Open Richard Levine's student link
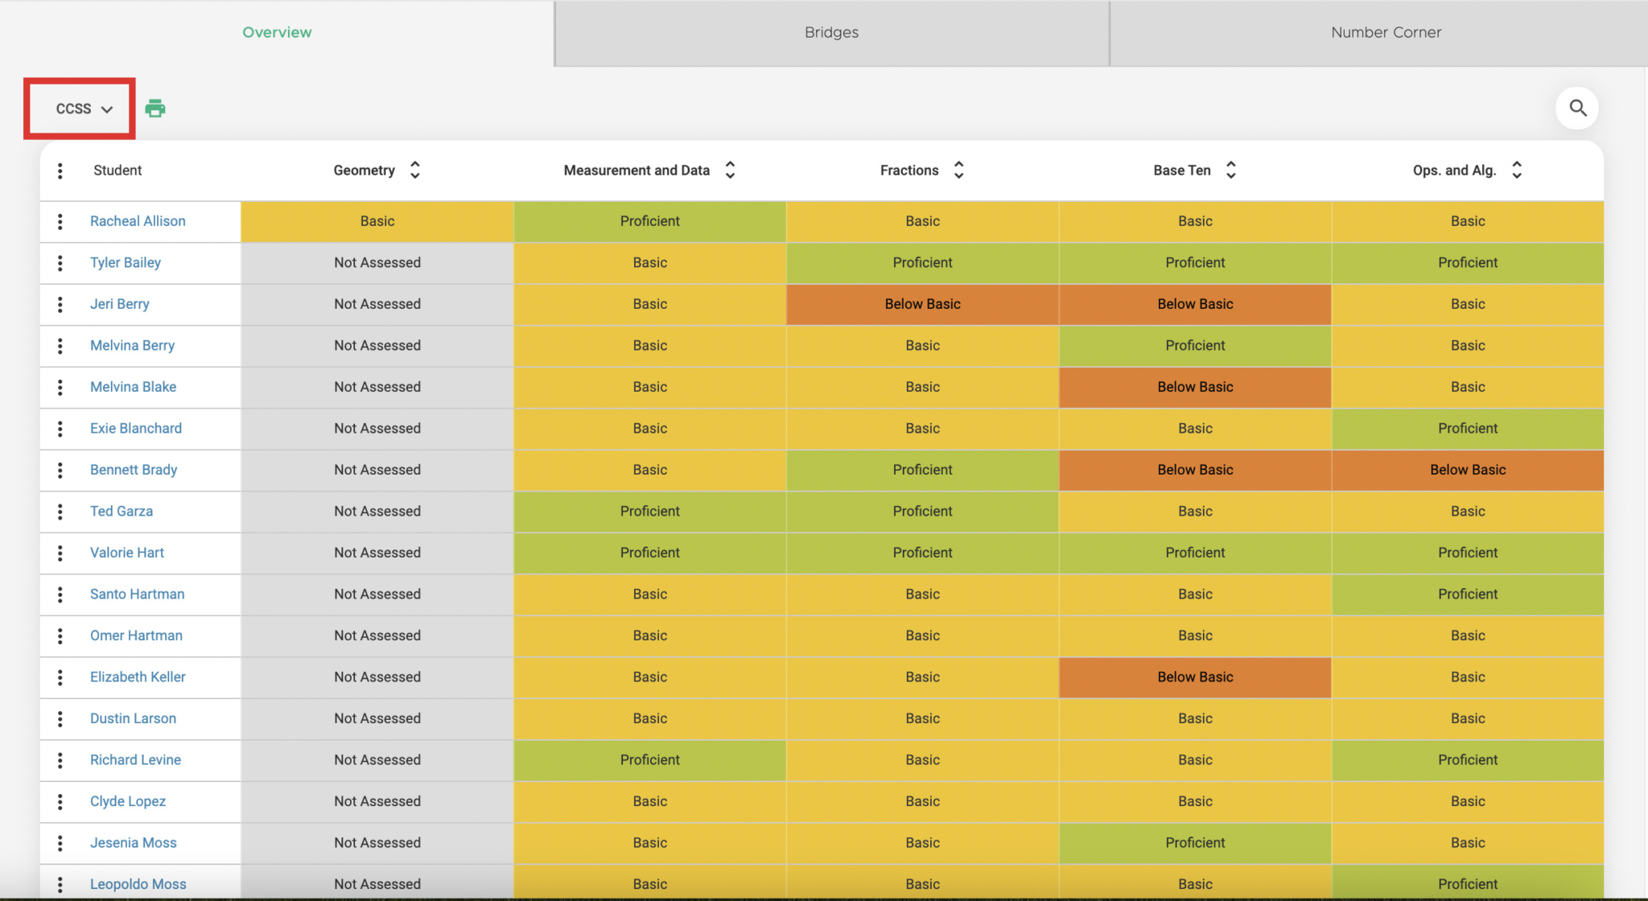Image resolution: width=1648 pixels, height=901 pixels. coord(135,760)
